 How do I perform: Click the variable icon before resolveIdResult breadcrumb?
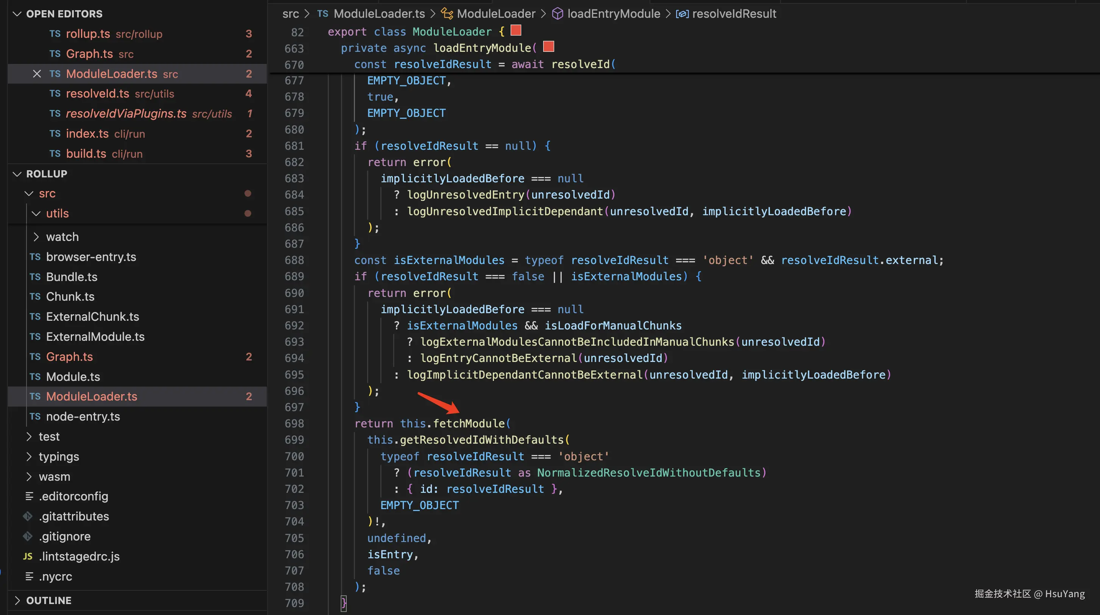click(682, 14)
